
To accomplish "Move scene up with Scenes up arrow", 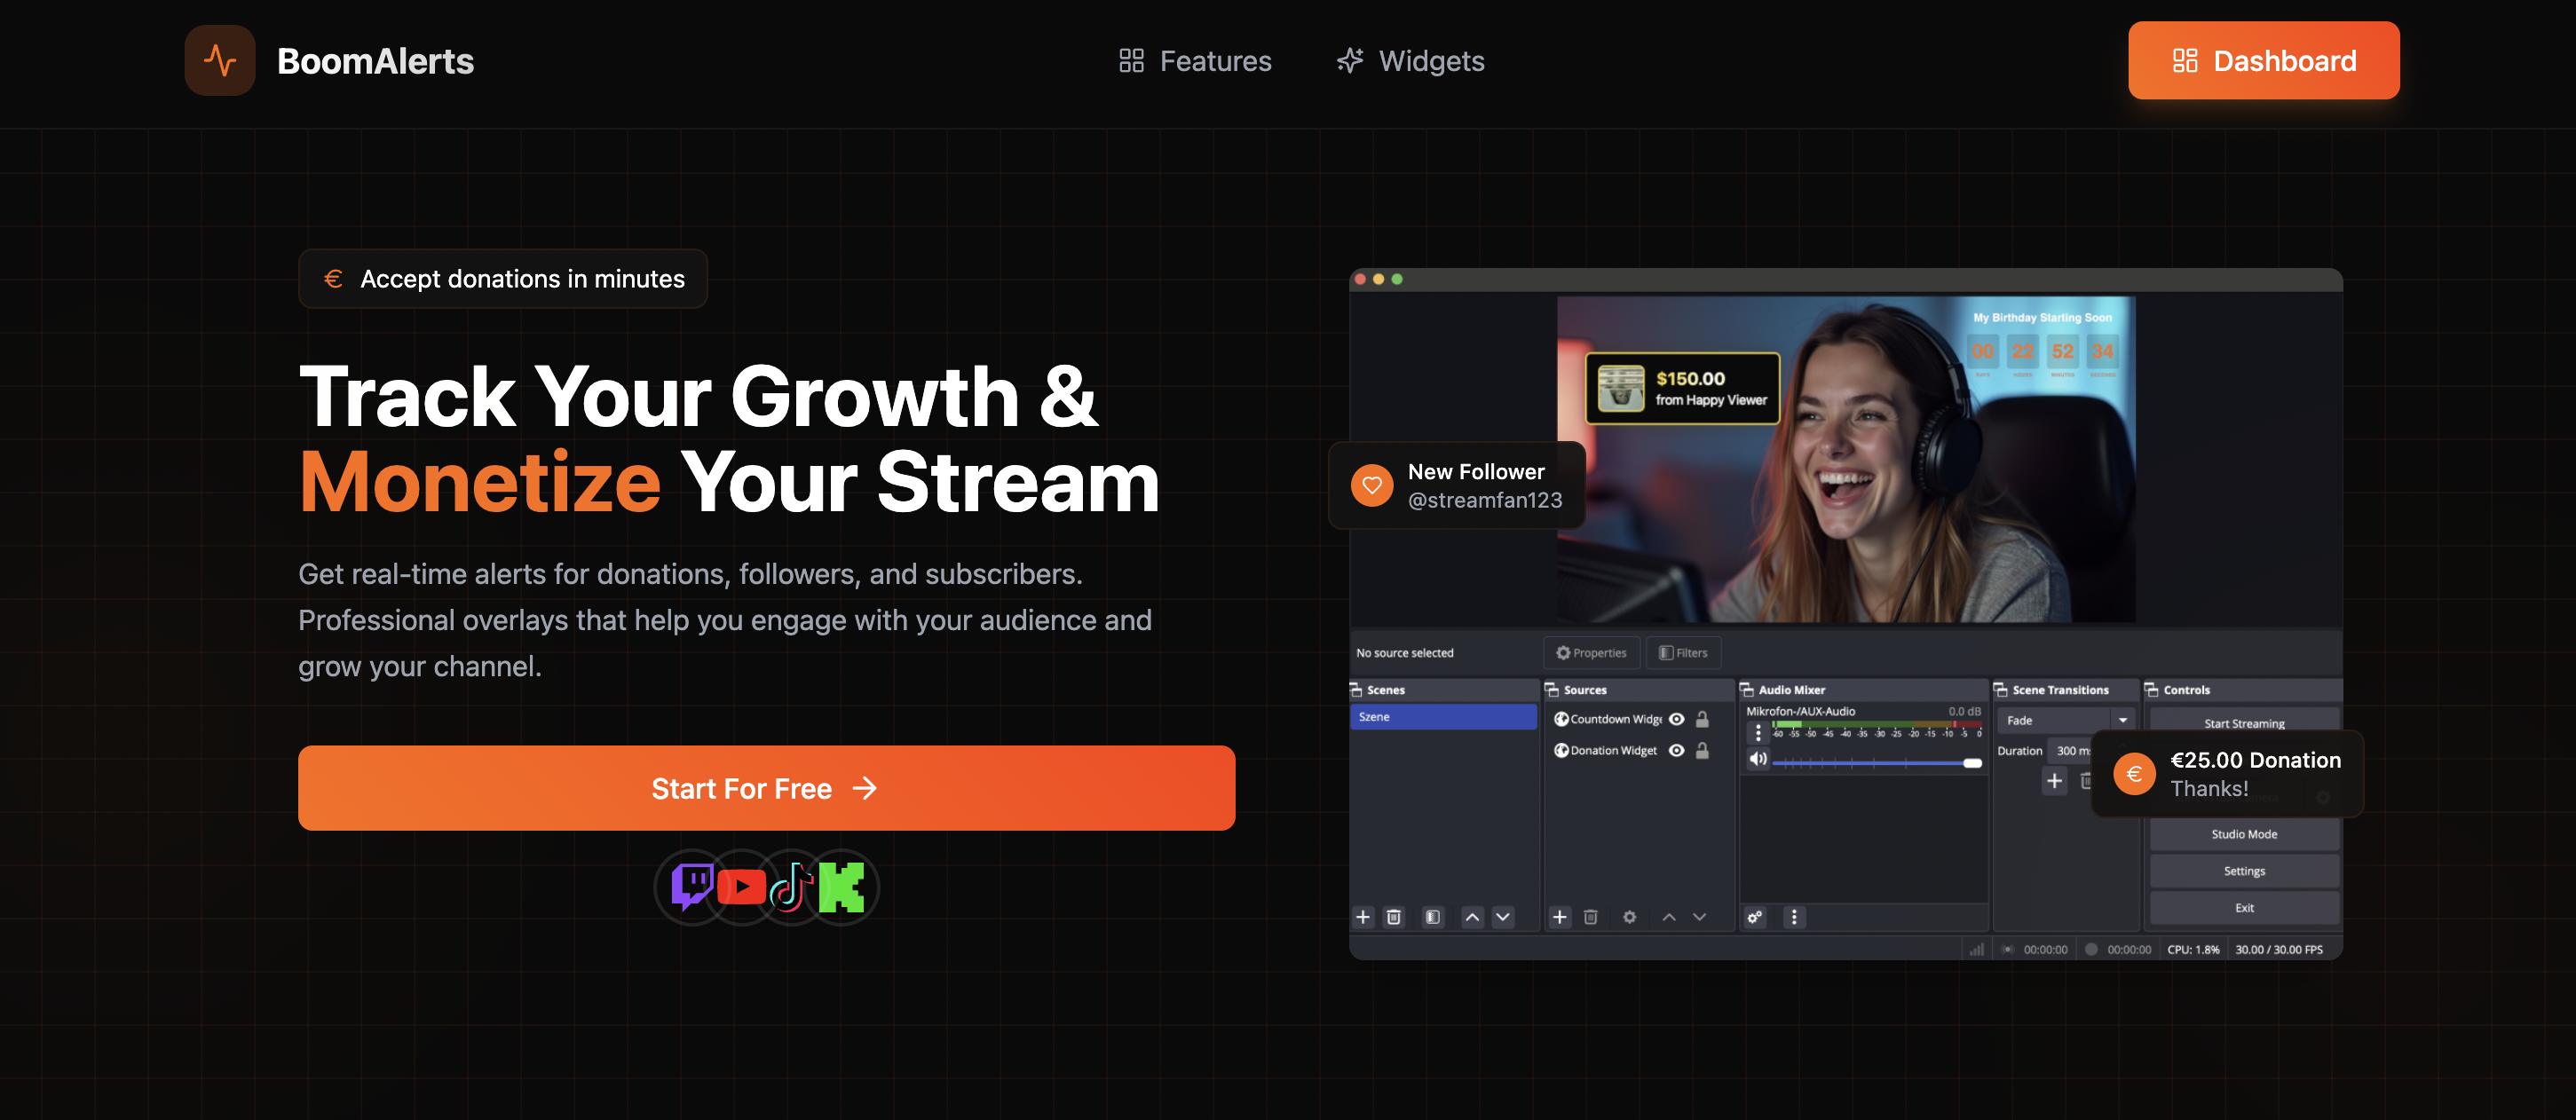I will 1472,917.
